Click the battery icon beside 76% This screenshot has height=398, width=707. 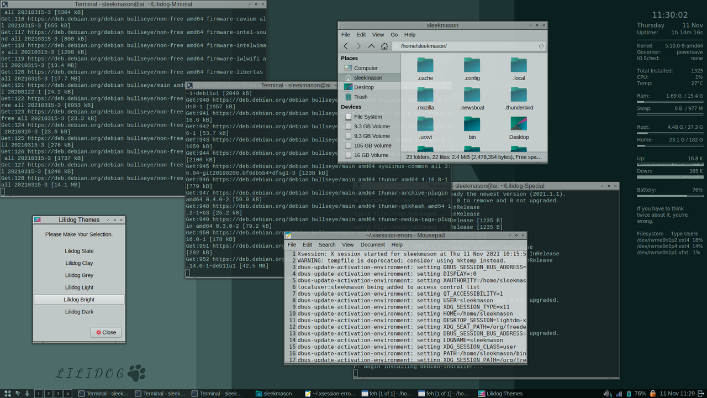(x=628, y=394)
